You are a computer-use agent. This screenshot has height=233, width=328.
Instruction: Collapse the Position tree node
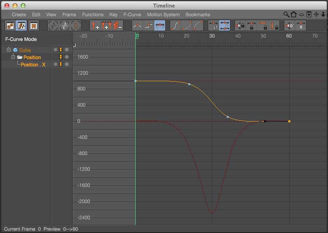point(13,57)
